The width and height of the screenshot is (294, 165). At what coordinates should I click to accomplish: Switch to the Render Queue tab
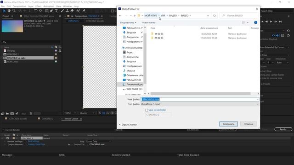[71, 119]
